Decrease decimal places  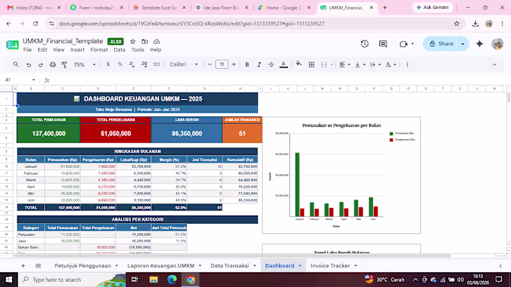coord(132,64)
